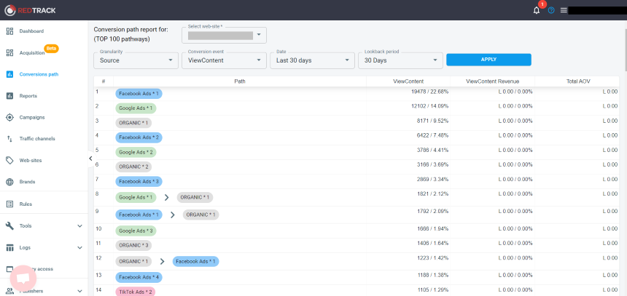Image resolution: width=627 pixels, height=296 pixels.
Task: Collapse the sidebar with the arrow handle
Action: click(x=91, y=159)
